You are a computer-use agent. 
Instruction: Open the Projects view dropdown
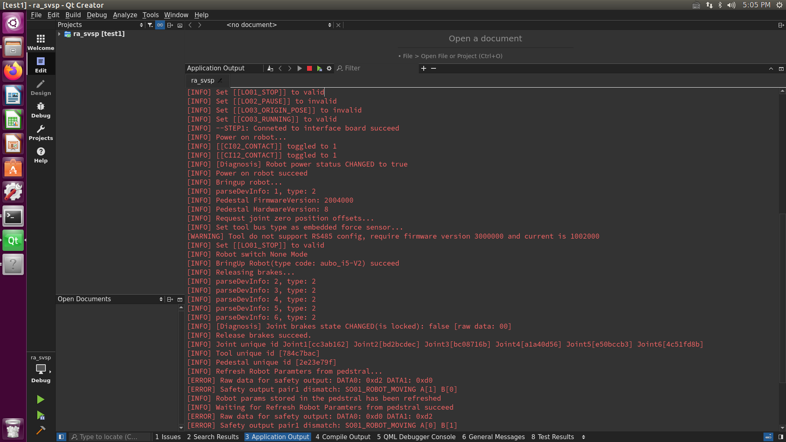click(100, 25)
